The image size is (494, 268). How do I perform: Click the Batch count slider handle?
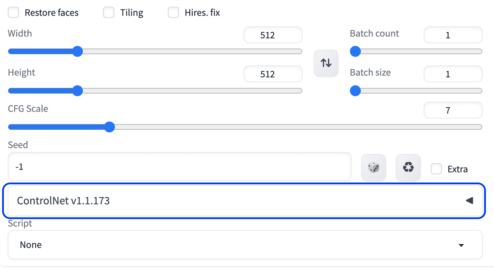355,52
